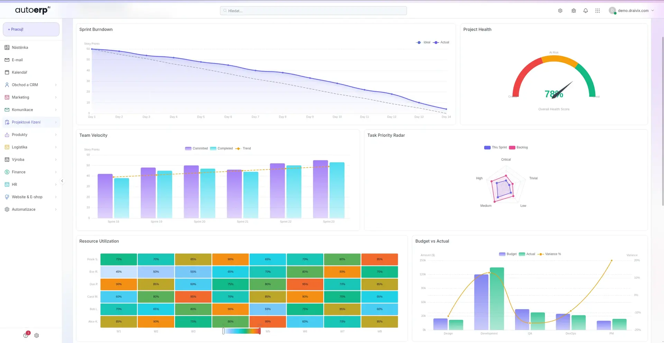Viewport: 664px width, 343px height.
Task: Click the Výroba production icon
Action: coord(7,159)
